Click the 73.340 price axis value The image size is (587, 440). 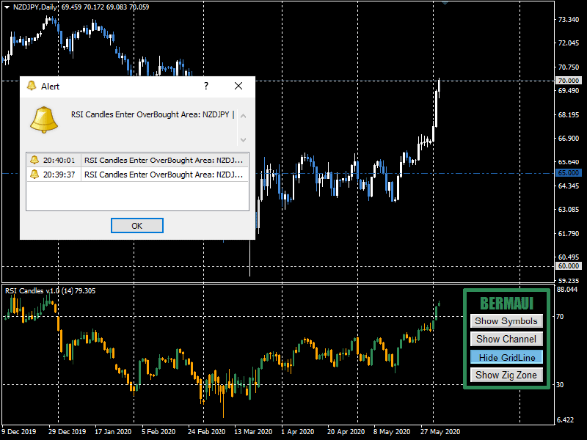tap(568, 20)
